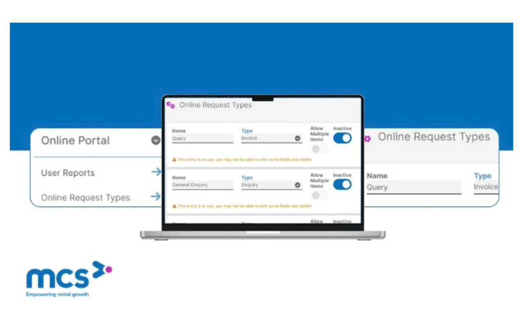Enable Allow Multiple Items for the Query entry
The image size is (523, 326).
[317, 149]
